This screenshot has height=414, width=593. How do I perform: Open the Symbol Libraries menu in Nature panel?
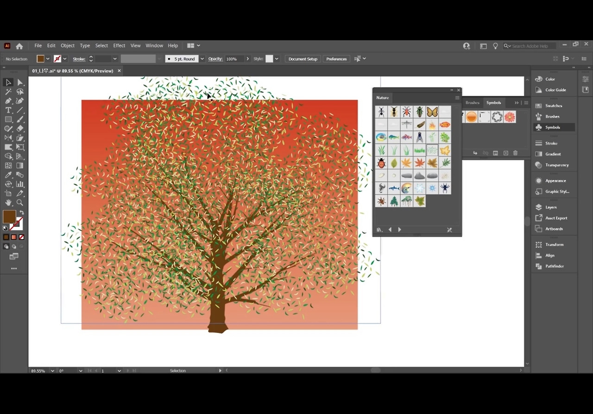[x=379, y=230]
